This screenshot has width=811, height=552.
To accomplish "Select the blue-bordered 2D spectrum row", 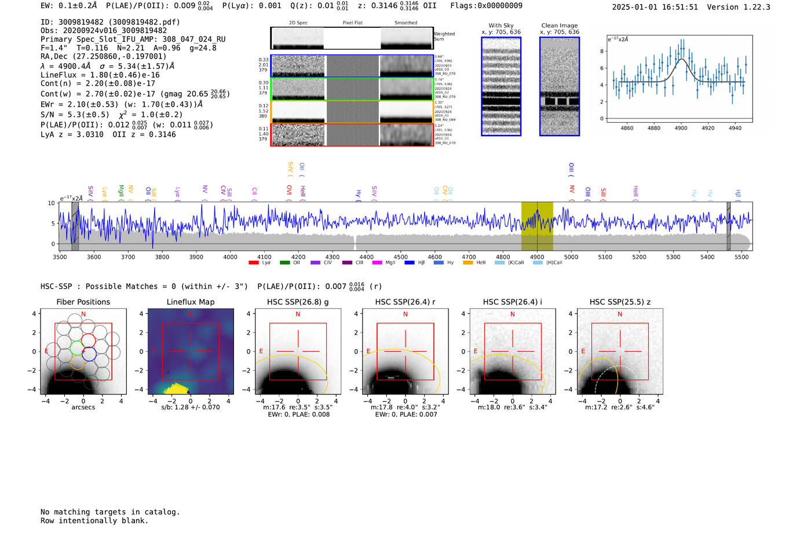I will (352, 66).
